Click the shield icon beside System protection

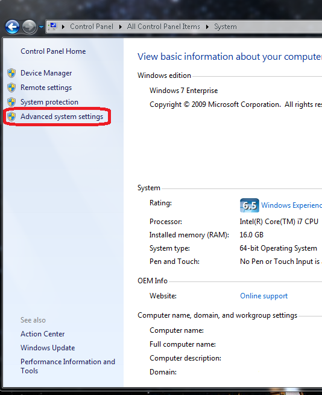pyautogui.click(x=11, y=102)
